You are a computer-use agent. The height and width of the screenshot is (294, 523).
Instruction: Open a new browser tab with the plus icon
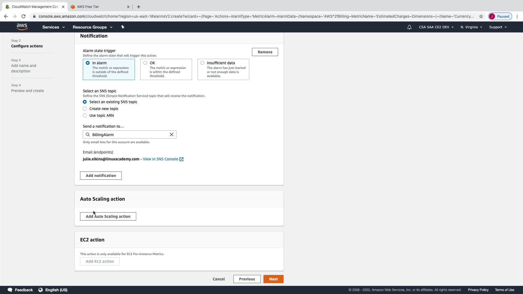pos(138,7)
